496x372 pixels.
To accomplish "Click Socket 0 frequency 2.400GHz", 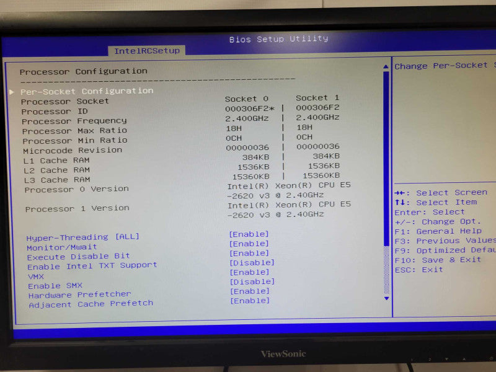I will pyautogui.click(x=247, y=118).
